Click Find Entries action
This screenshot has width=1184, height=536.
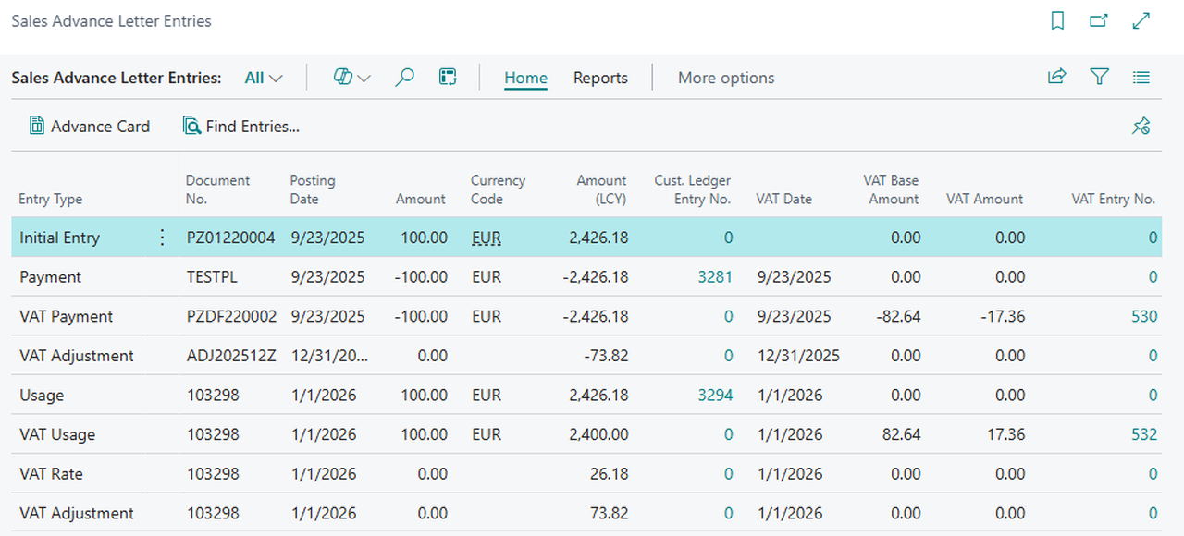pyautogui.click(x=241, y=127)
